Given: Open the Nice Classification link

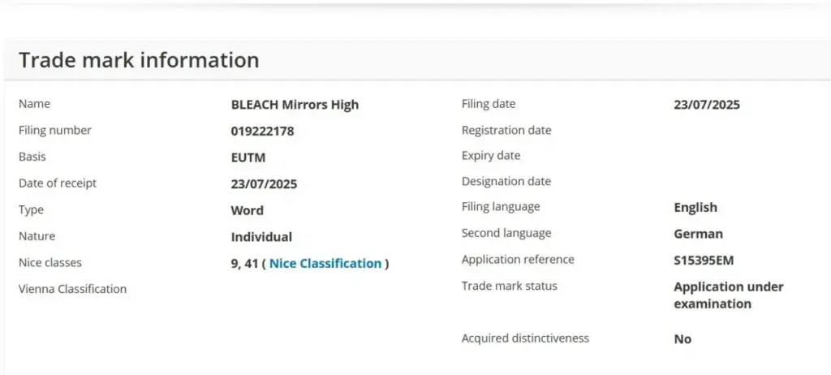Looking at the screenshot, I should pyautogui.click(x=325, y=263).
